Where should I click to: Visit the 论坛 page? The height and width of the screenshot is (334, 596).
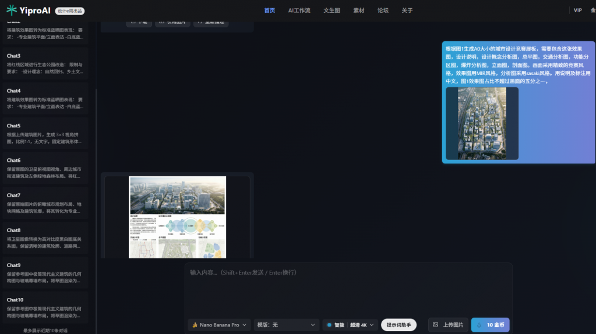(383, 10)
